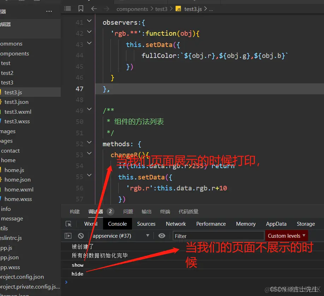The height and width of the screenshot is (296, 324).
Task: Click the console log entry 'hide'
Action: pyautogui.click(x=77, y=274)
